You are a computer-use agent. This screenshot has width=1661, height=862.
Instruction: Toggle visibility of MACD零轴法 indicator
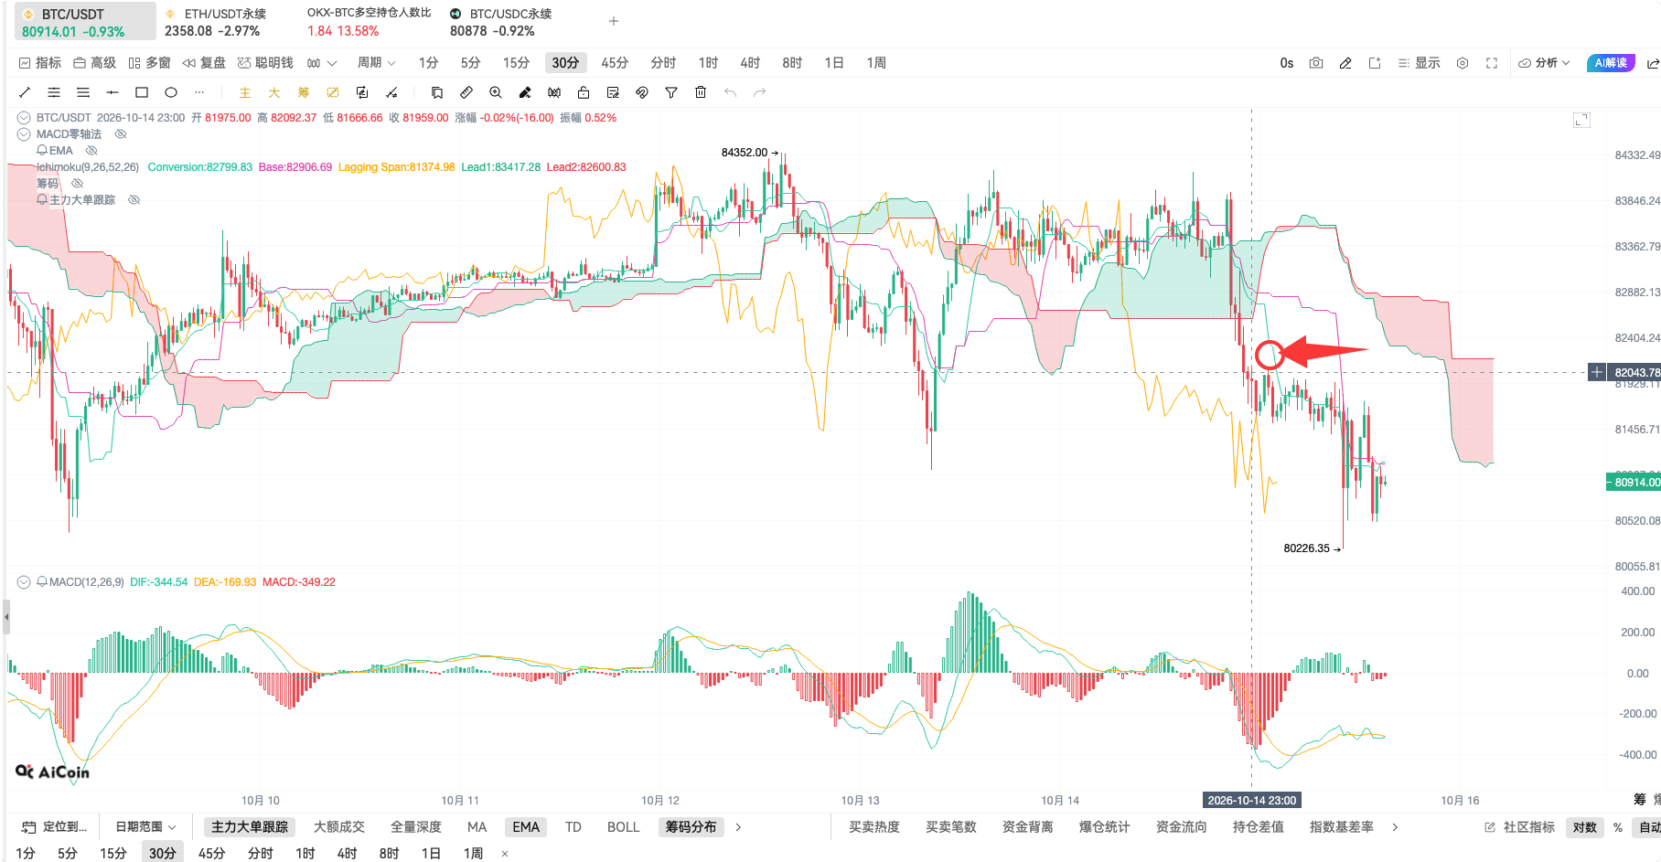(121, 134)
